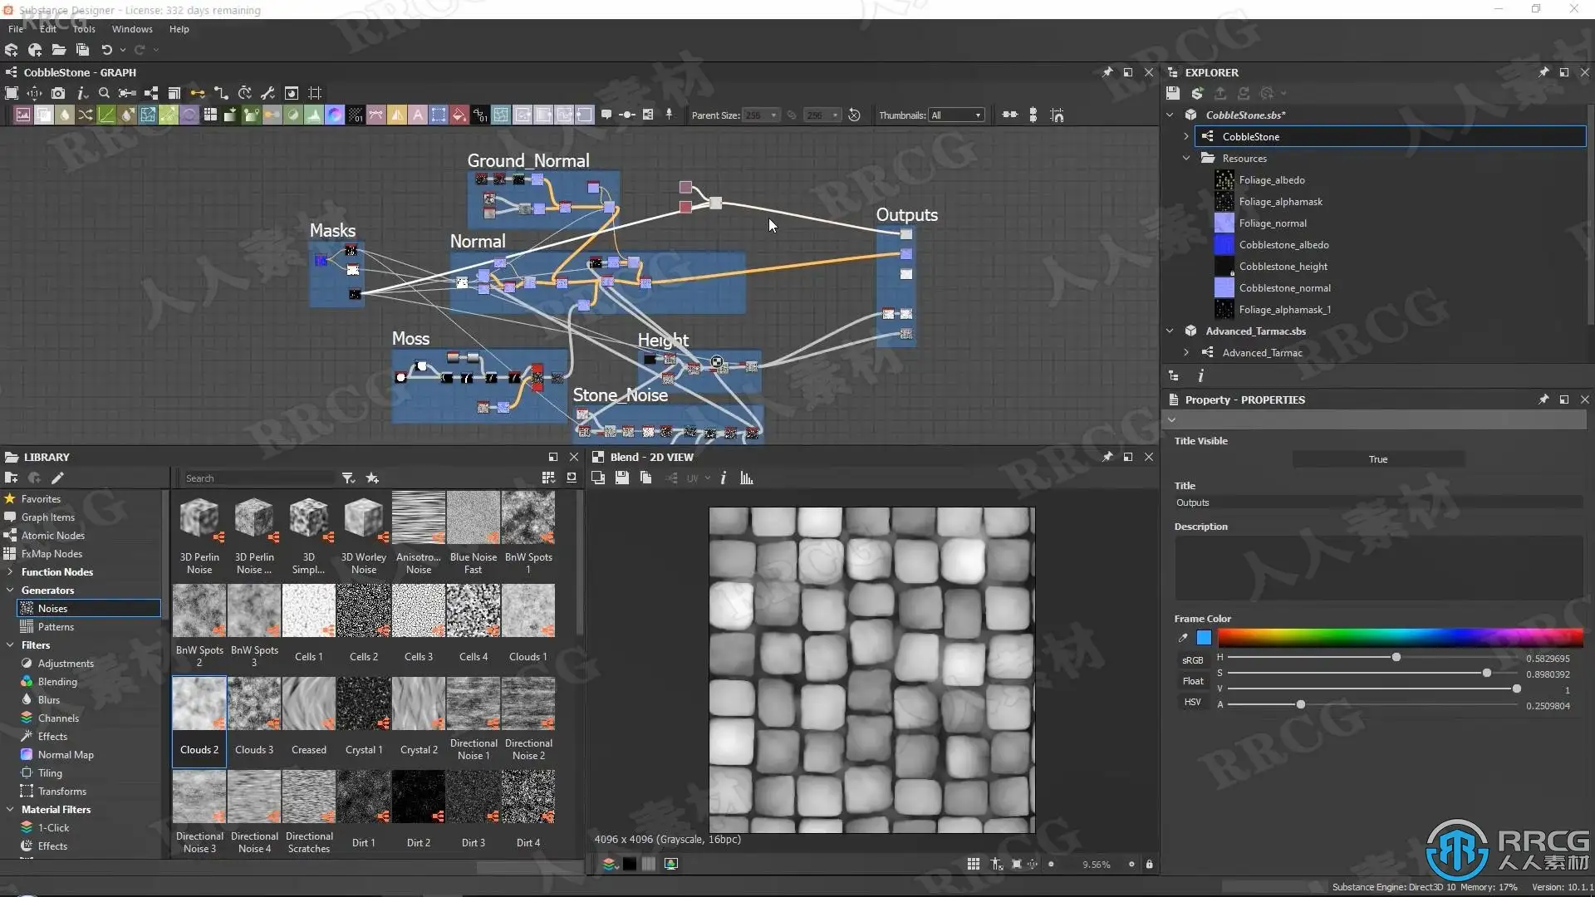1595x897 pixels.
Task: Click the Library filter funnel icon
Action: click(x=348, y=478)
